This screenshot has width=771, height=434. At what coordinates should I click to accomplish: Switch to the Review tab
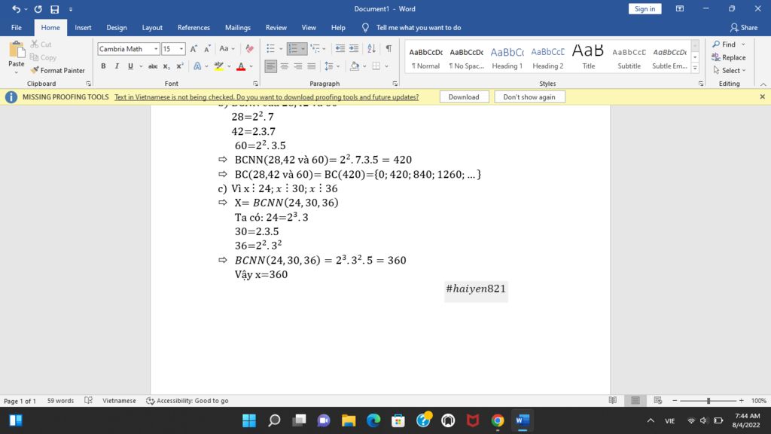click(x=276, y=28)
